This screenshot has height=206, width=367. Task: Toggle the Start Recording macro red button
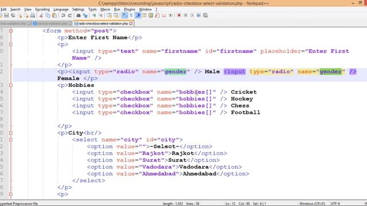point(179,15)
